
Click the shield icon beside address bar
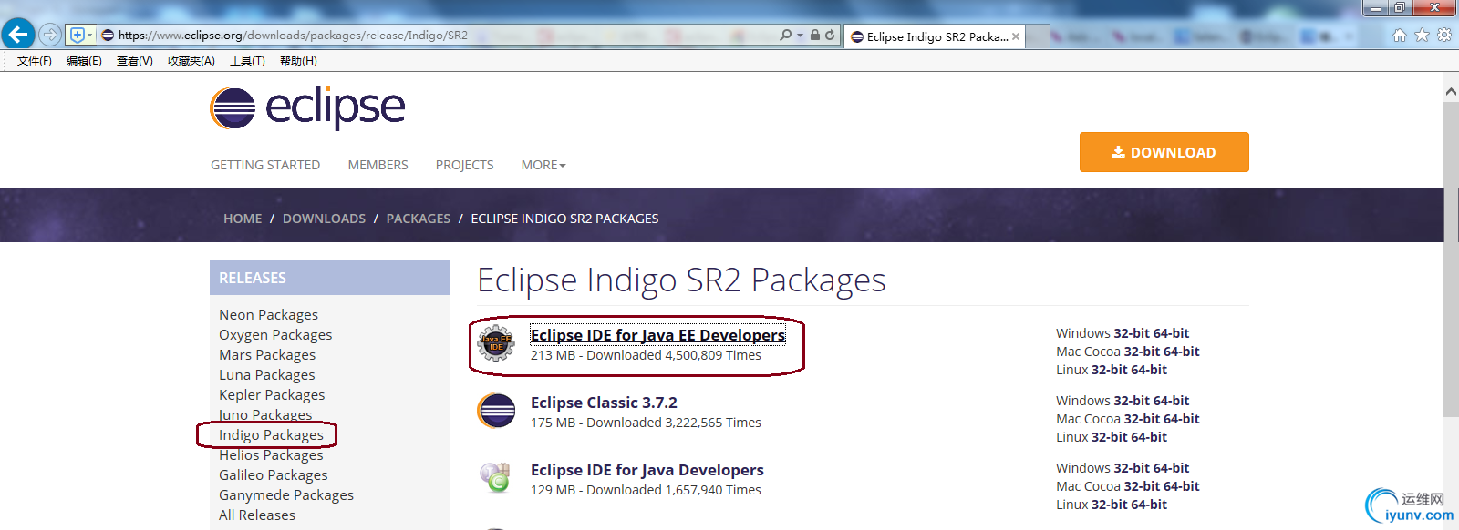click(x=78, y=35)
